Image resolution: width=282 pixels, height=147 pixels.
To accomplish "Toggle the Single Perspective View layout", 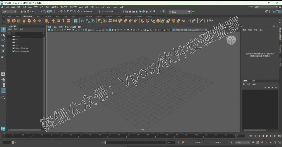I will (3, 74).
